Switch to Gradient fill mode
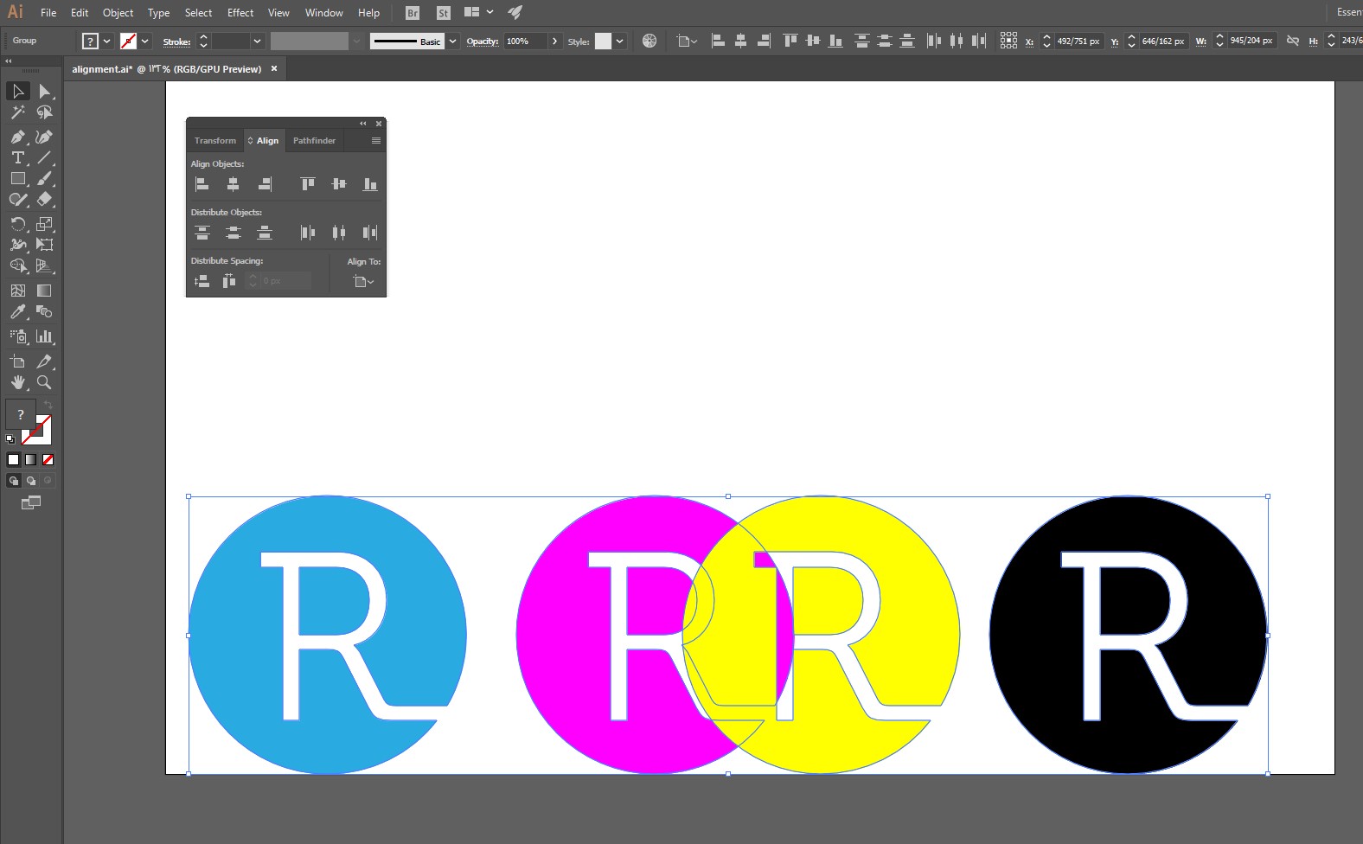Image resolution: width=1363 pixels, height=844 pixels. [x=31, y=460]
